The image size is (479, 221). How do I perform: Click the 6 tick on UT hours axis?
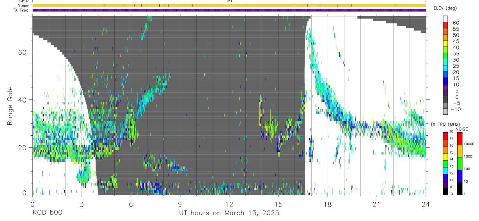[x=131, y=204]
